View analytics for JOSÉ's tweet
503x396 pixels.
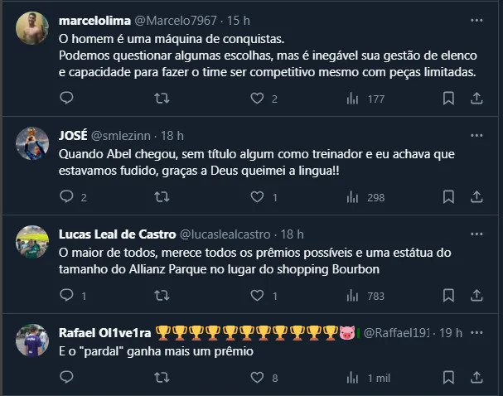(353, 197)
